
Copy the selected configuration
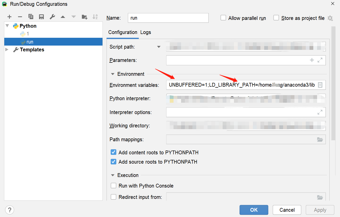point(31,17)
